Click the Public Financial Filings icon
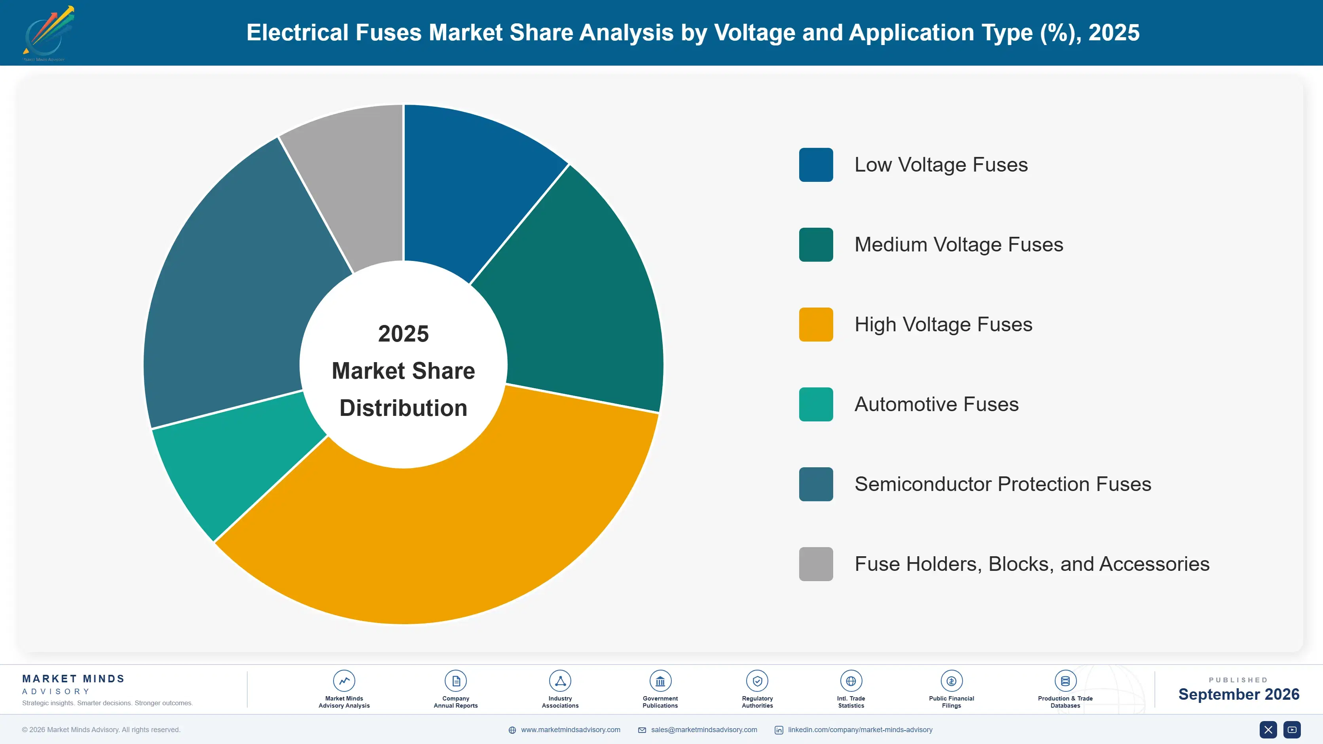 (951, 681)
